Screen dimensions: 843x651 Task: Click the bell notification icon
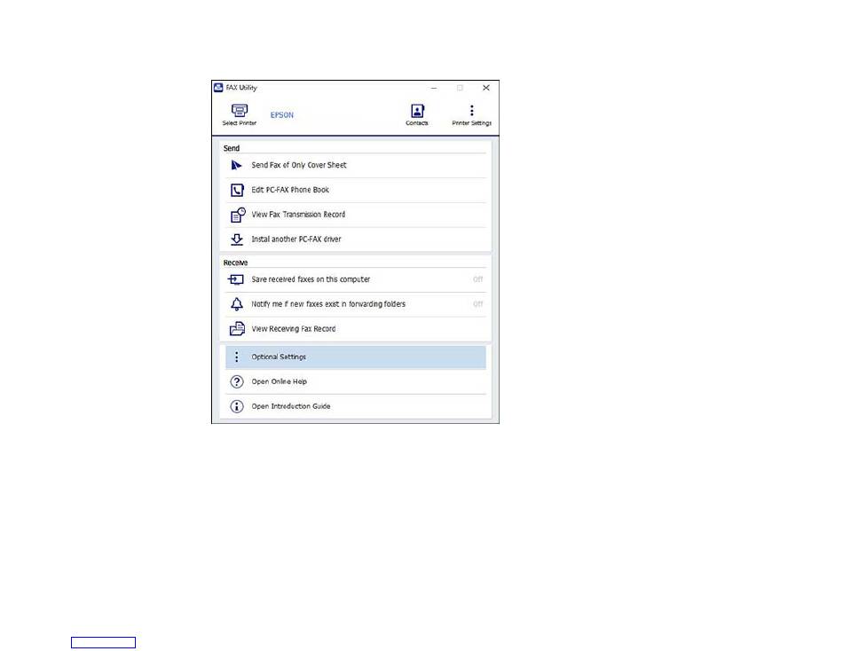(x=237, y=304)
